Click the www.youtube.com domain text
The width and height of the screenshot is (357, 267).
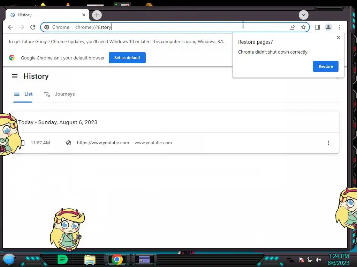pyautogui.click(x=153, y=143)
